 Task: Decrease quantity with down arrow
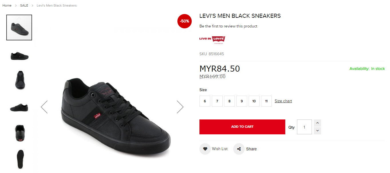coord(317,131)
